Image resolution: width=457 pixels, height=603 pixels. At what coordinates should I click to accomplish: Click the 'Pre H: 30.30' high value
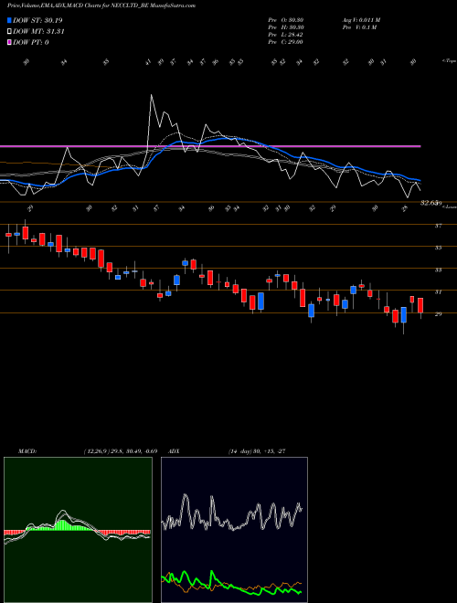(286, 27)
